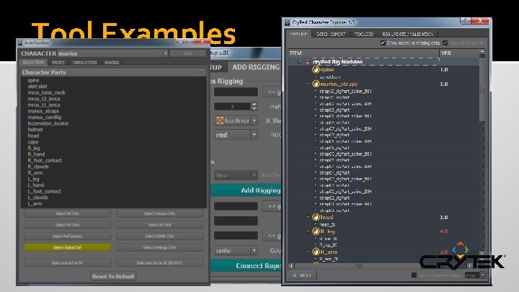Click the R_leg module icon

point(316,231)
